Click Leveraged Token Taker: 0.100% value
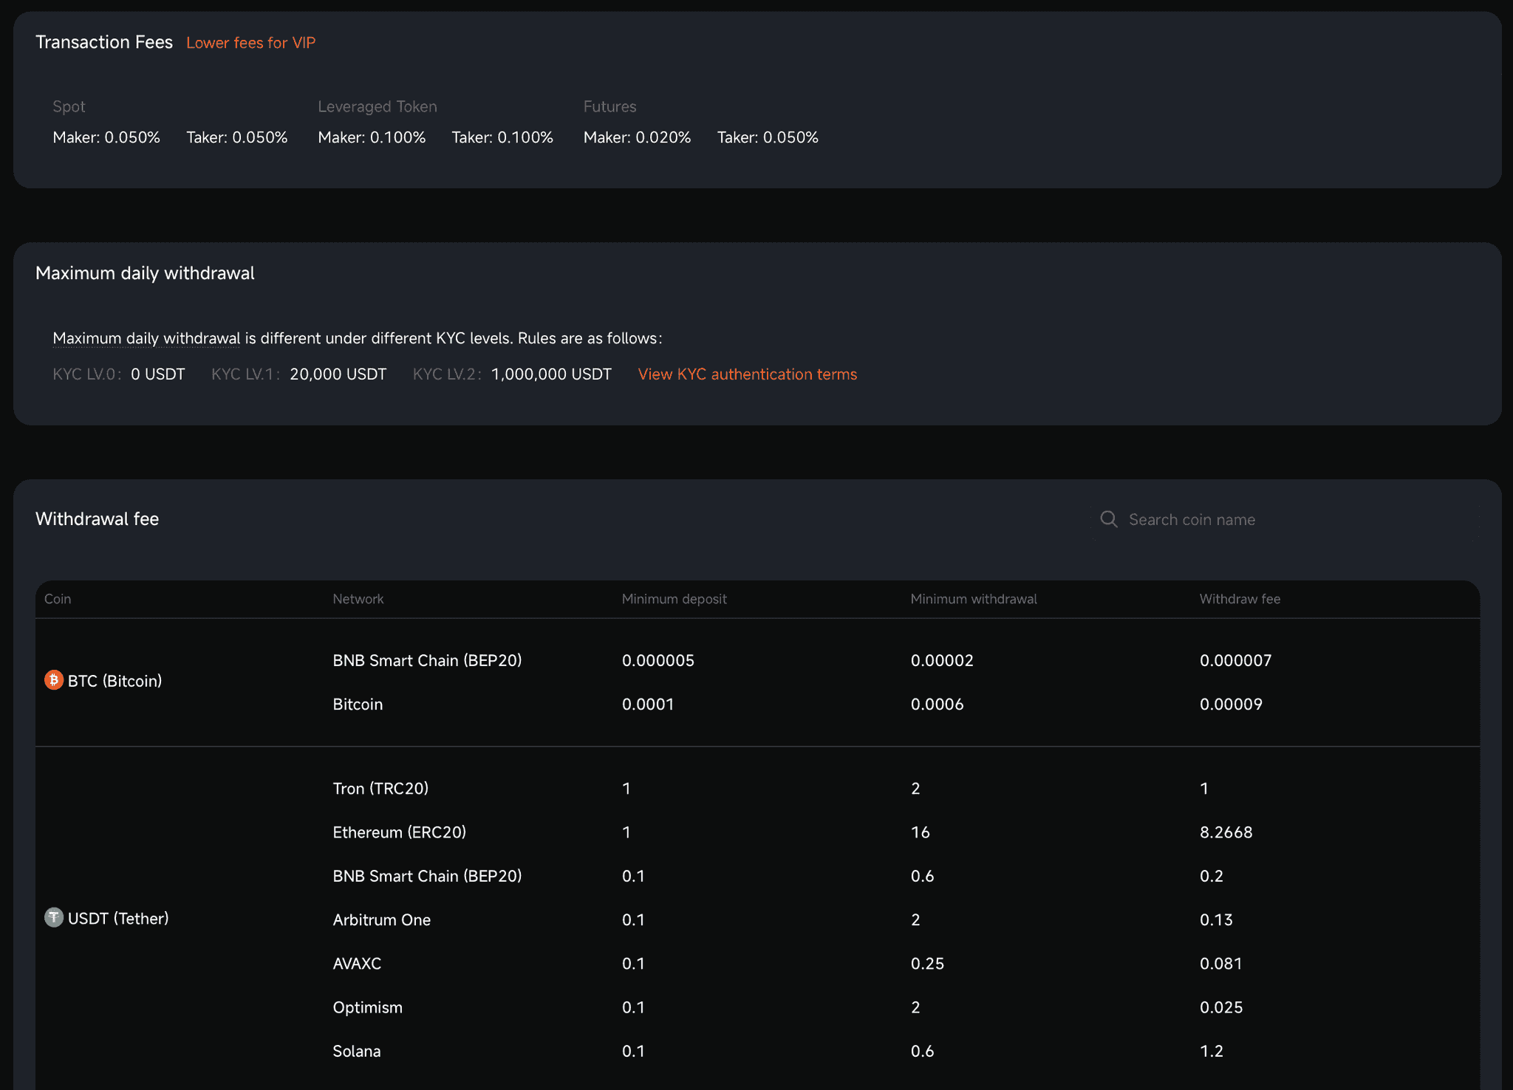1513x1090 pixels. pos(502,137)
